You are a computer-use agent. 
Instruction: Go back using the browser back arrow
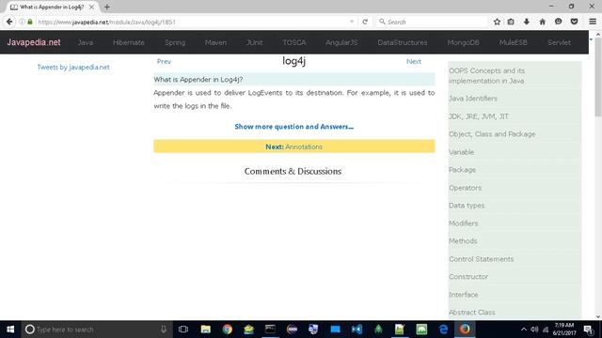coord(9,22)
